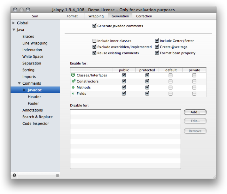Click the empty Disable for list
Viewport: 227px width, 194px height.
click(x=125, y=139)
